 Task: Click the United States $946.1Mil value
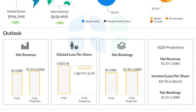[16, 17]
